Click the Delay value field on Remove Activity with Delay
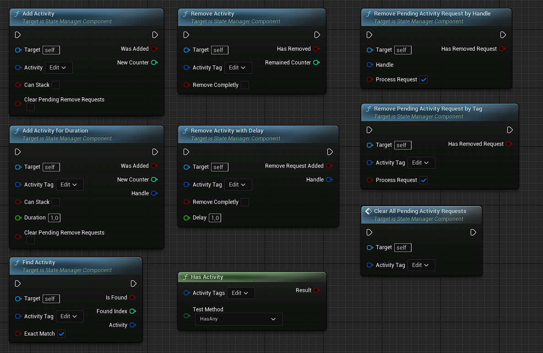This screenshot has width=543, height=353. pyautogui.click(x=215, y=218)
